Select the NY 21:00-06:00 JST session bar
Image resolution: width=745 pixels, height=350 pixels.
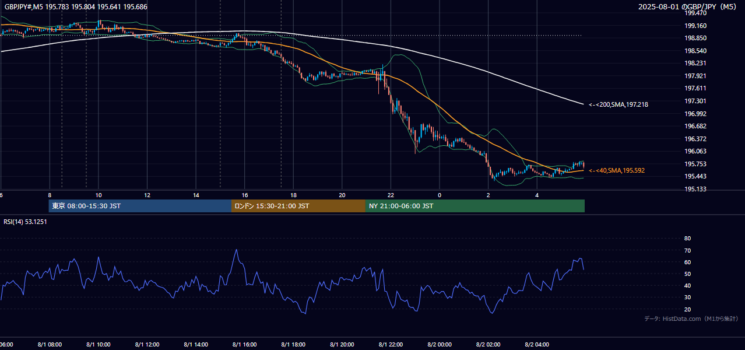[475, 206]
